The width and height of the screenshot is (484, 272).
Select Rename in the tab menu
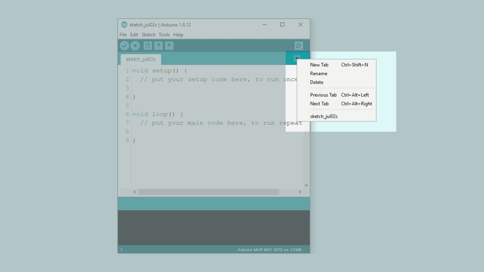319,74
